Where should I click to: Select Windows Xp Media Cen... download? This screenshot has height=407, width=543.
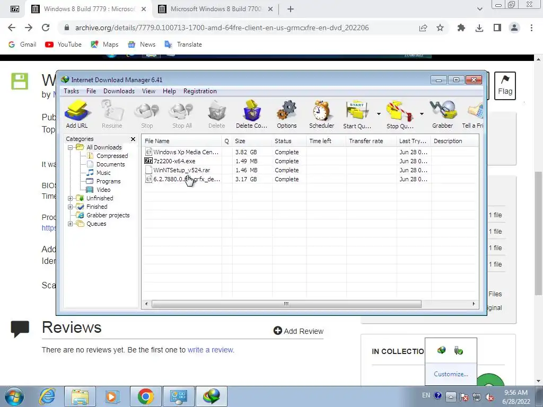coord(310,152)
